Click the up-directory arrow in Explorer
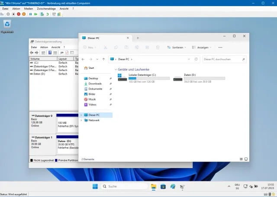This screenshot has width=277, height=197. pyautogui.click(x=103, y=59)
